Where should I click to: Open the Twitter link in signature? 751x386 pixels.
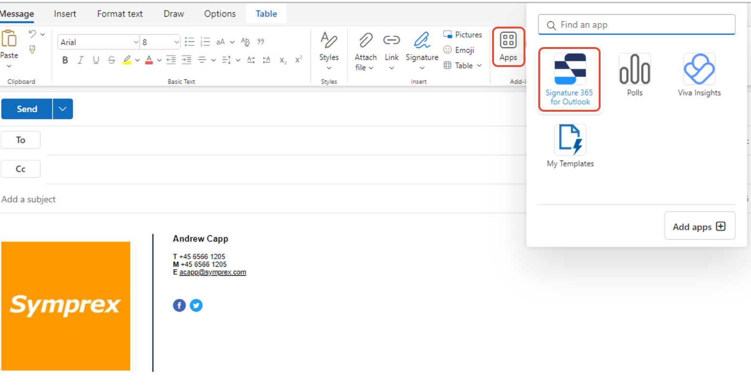196,305
